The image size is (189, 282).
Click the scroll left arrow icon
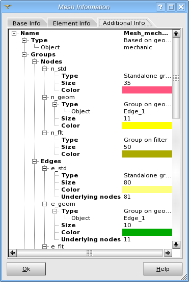point(13,253)
